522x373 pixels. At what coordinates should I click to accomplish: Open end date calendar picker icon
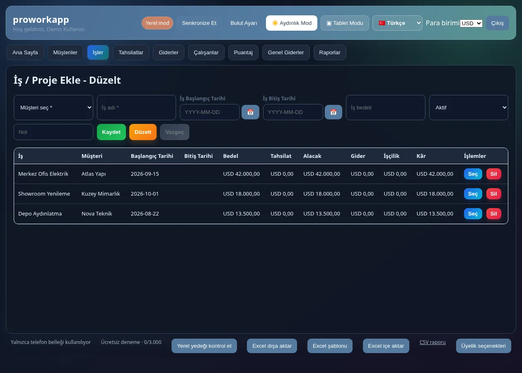(333, 112)
